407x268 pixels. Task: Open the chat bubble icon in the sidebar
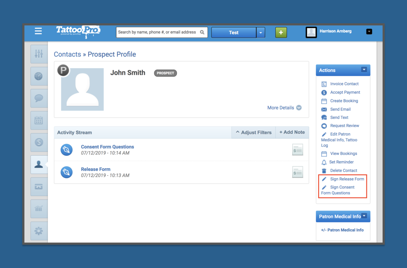[39, 98]
